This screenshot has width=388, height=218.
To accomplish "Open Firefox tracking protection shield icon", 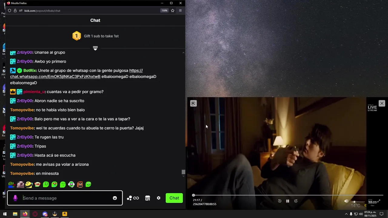I will (9, 11).
